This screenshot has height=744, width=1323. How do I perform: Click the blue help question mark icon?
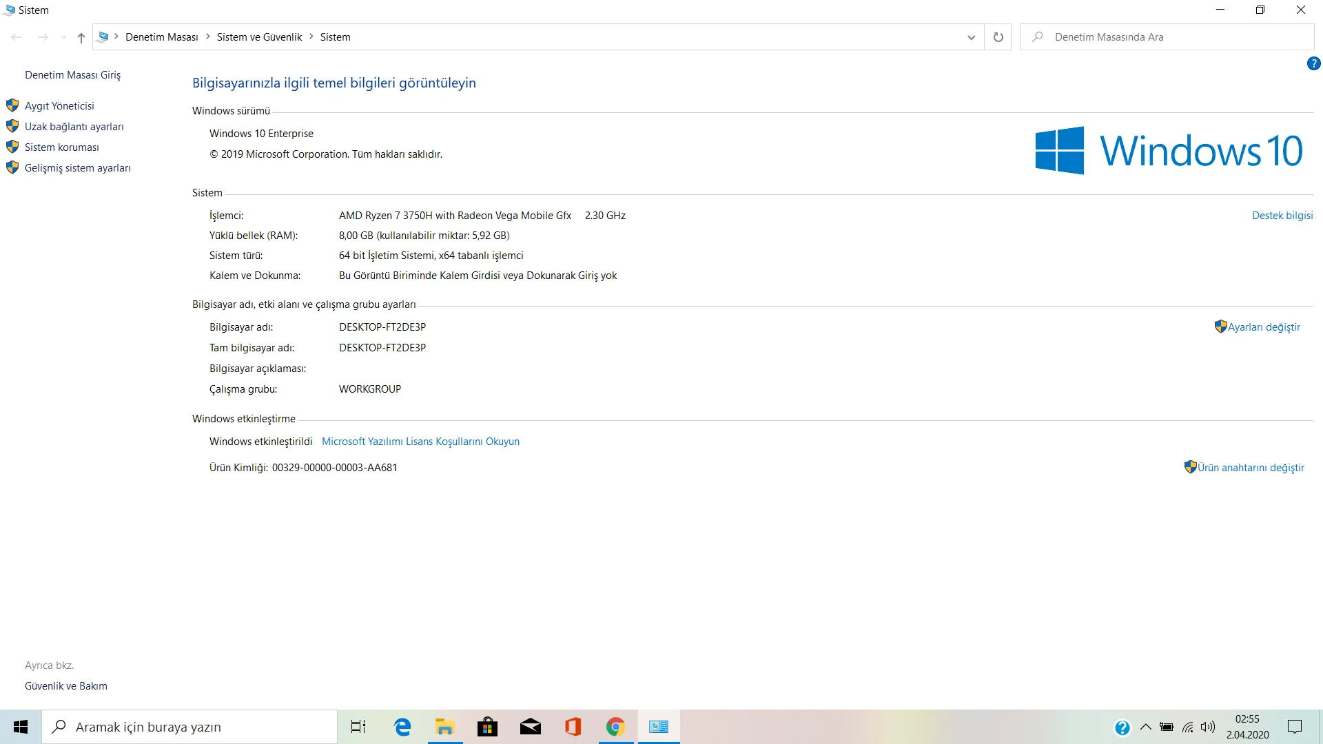pos(1313,63)
